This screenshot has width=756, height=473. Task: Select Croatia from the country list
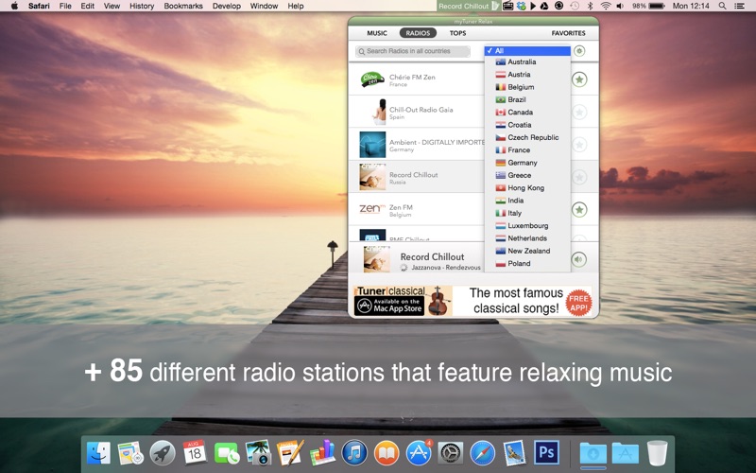point(527,125)
